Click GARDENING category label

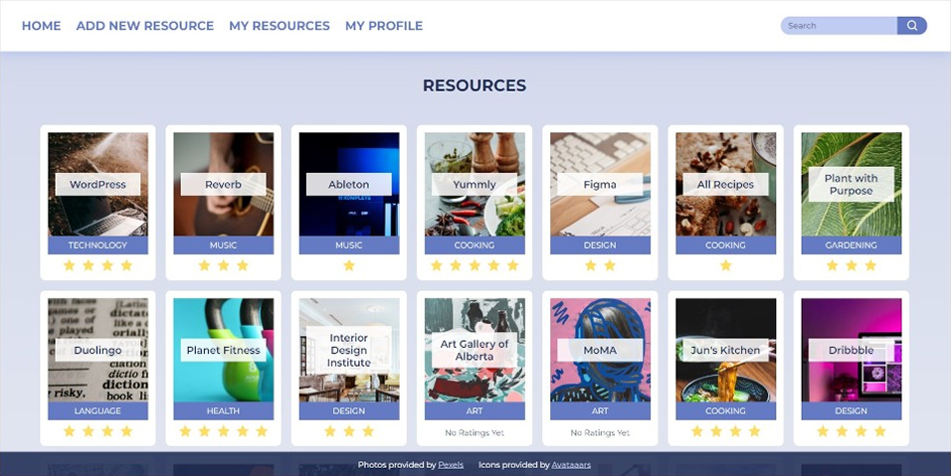pyautogui.click(x=851, y=245)
